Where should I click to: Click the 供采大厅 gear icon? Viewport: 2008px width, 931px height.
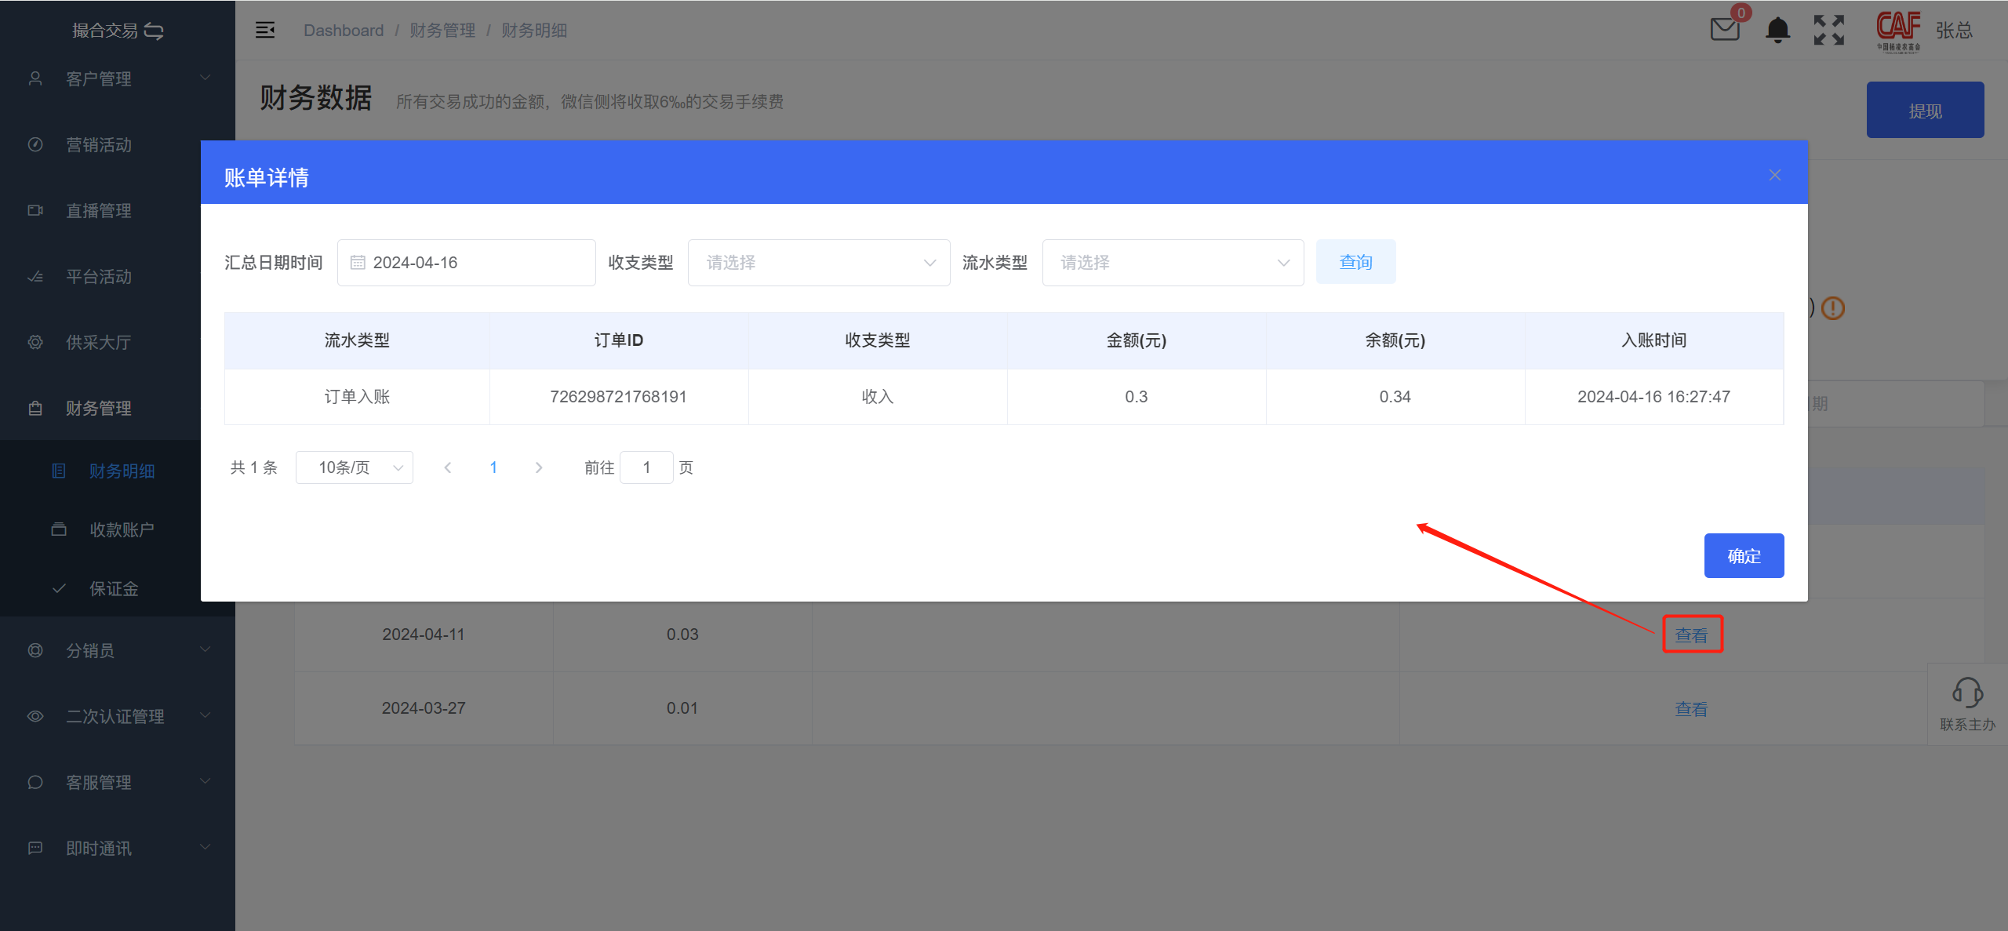coord(35,342)
